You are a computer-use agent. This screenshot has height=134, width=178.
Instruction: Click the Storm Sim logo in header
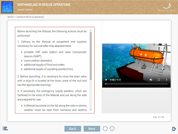coord(167,8)
